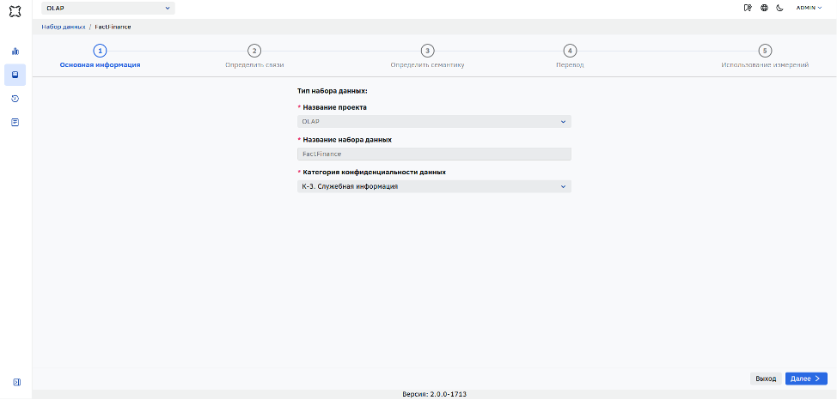Go to step 5 Использование измерений
837x400 pixels.
[x=765, y=57]
